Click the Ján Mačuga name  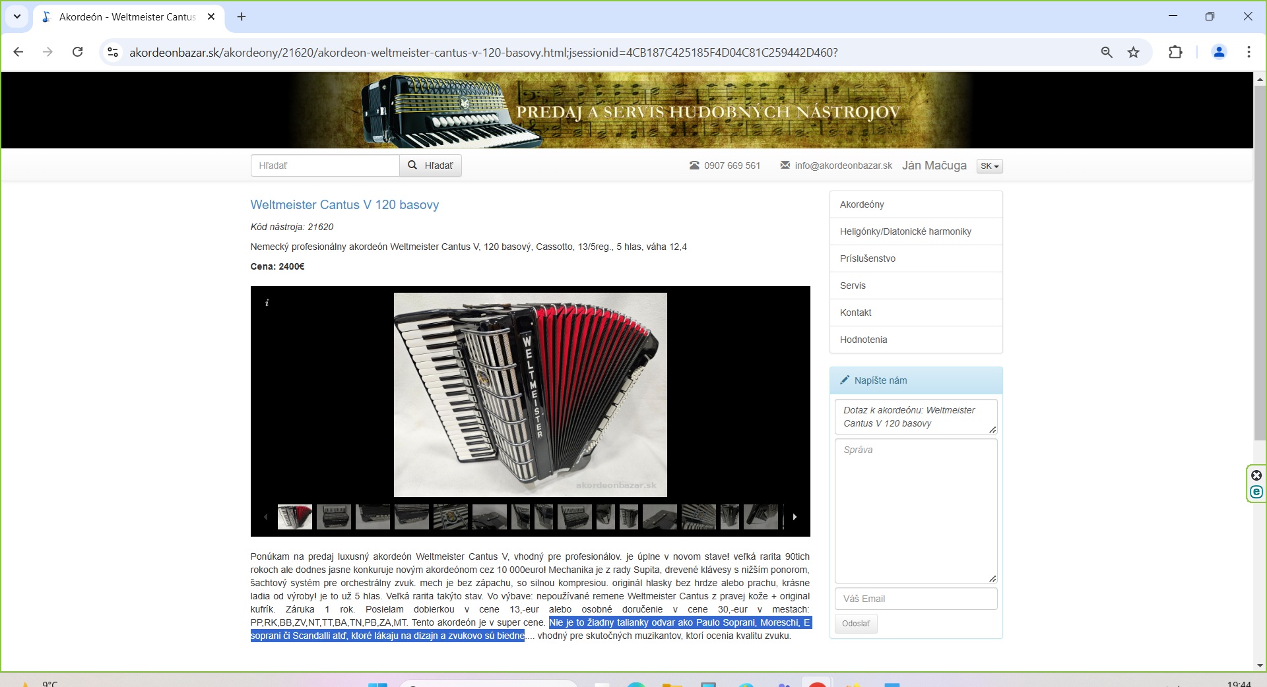934,165
